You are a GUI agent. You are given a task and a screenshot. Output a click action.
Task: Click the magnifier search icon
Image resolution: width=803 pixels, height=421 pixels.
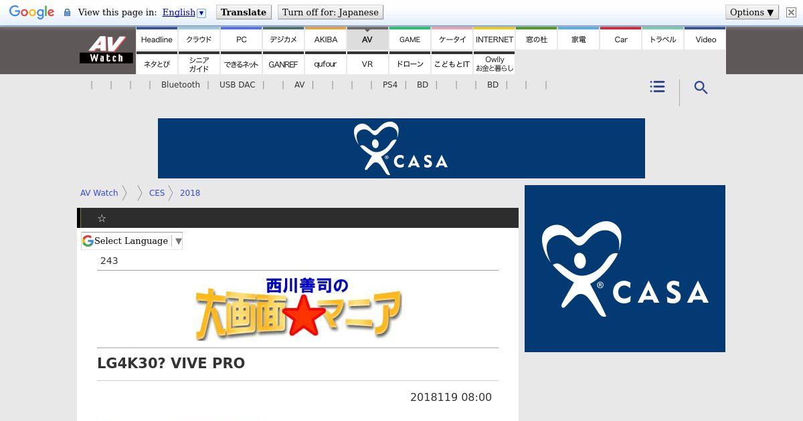click(x=701, y=88)
